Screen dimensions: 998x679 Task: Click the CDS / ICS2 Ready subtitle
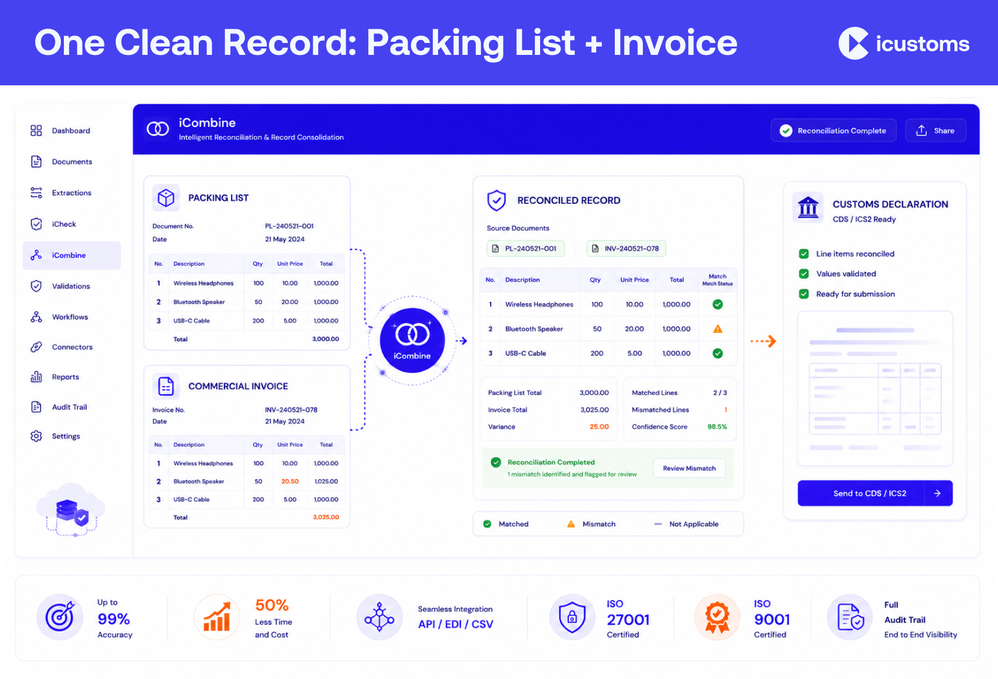click(x=864, y=220)
